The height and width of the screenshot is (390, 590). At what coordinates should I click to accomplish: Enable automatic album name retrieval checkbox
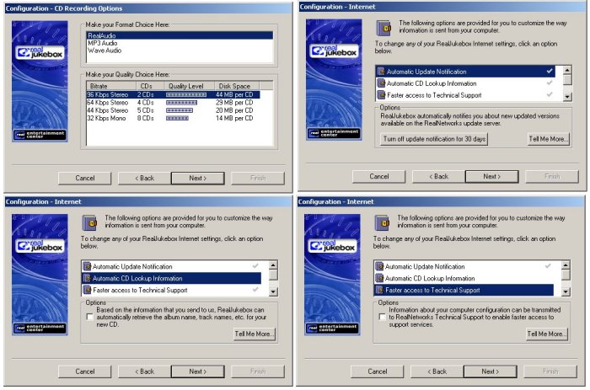pos(89,317)
